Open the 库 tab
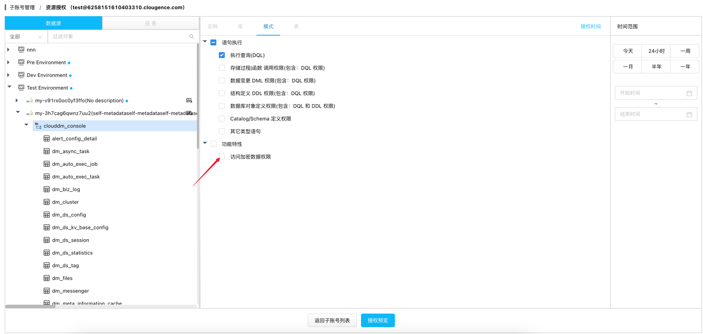The width and height of the screenshot is (703, 334). pyautogui.click(x=240, y=26)
